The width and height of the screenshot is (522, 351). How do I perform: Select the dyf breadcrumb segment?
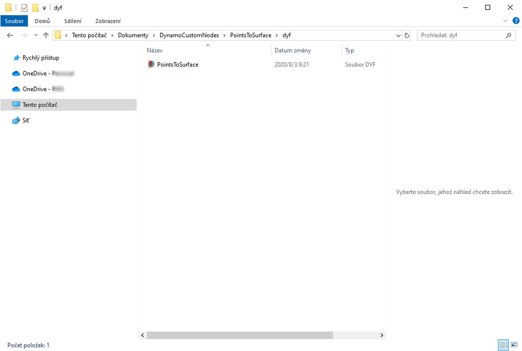(x=287, y=35)
